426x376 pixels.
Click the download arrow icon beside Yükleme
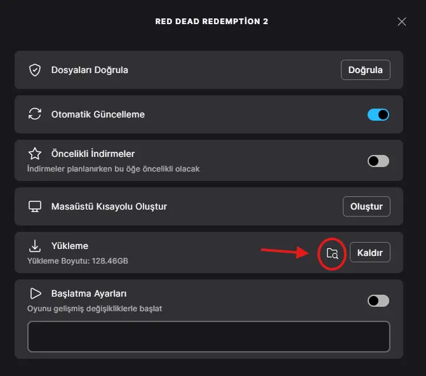click(x=35, y=246)
